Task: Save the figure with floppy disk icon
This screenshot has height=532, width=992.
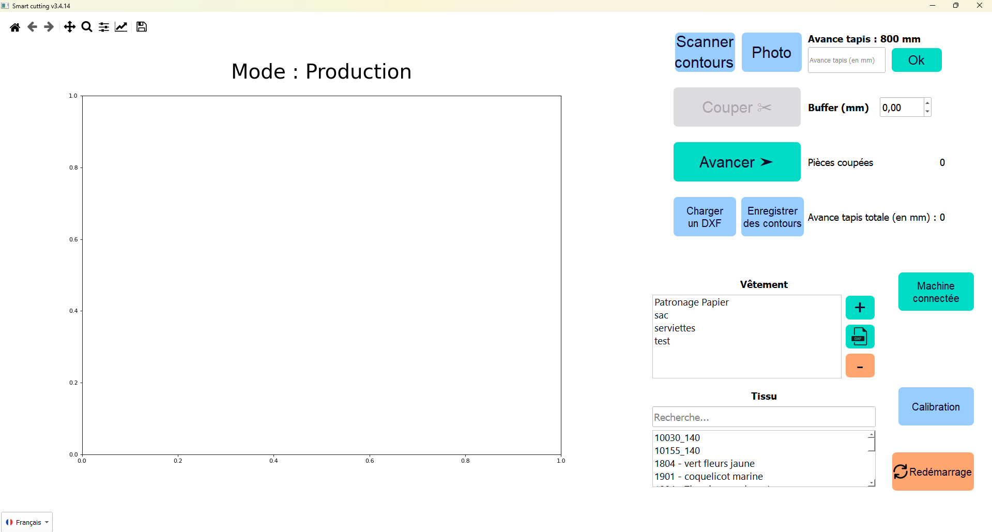Action: coord(142,27)
